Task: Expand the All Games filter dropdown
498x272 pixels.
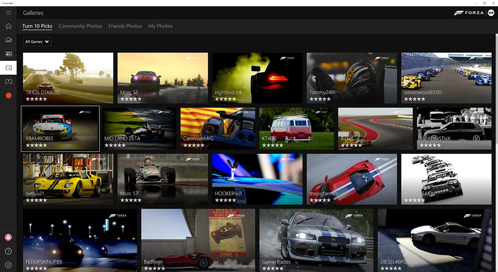Action: point(37,42)
